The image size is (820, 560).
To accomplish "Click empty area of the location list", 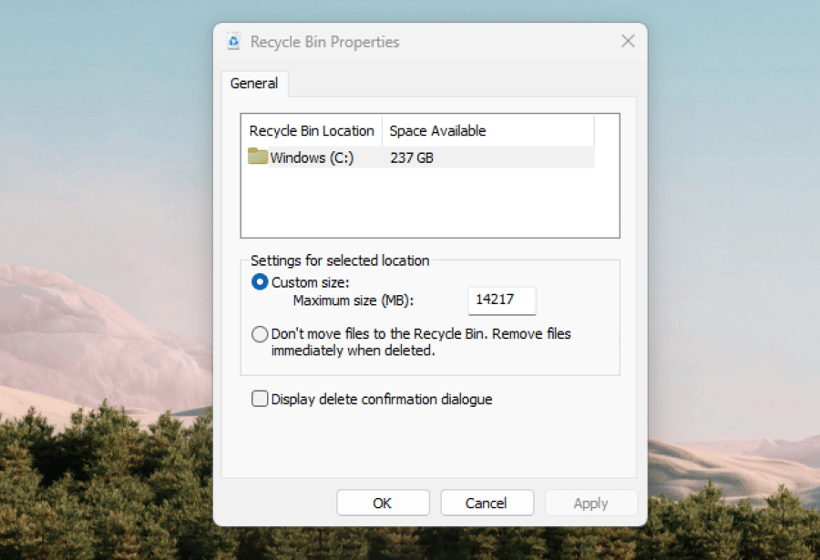I will [428, 205].
